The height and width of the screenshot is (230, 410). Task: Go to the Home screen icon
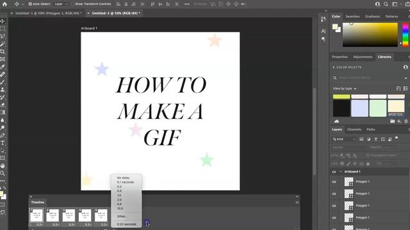[x=4, y=4]
